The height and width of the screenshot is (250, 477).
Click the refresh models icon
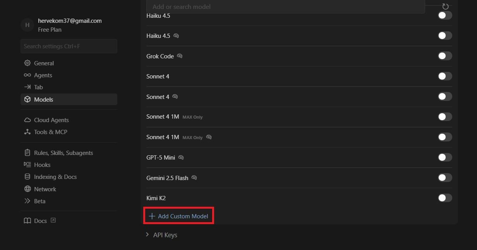click(445, 7)
